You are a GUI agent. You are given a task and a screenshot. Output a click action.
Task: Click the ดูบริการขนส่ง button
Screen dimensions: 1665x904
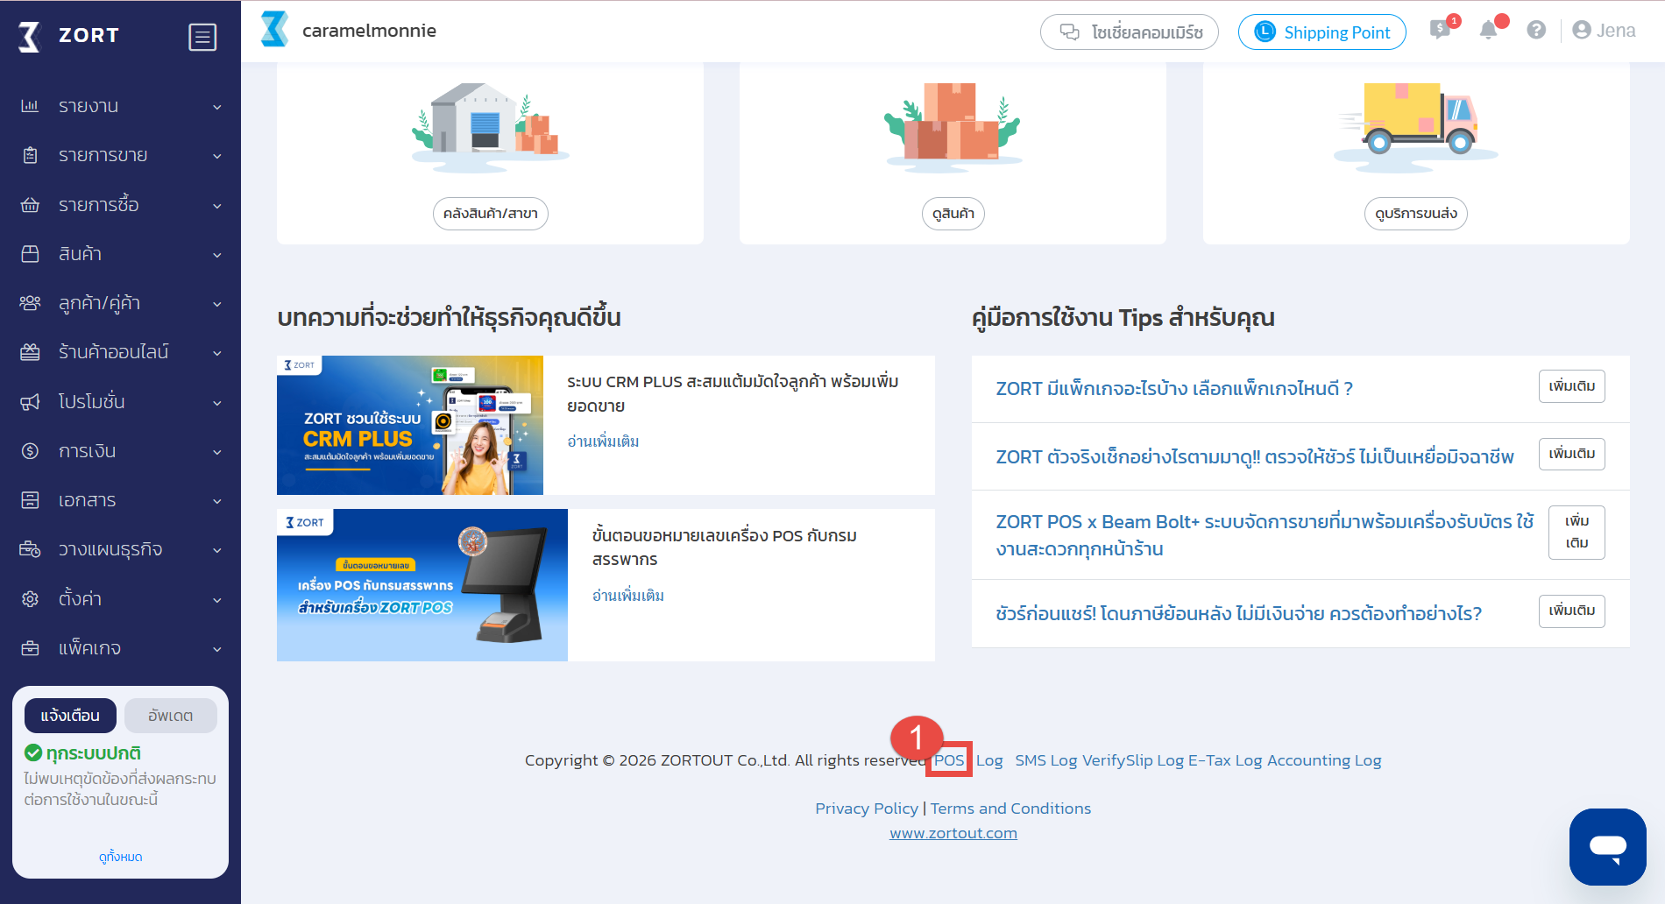click(1416, 214)
